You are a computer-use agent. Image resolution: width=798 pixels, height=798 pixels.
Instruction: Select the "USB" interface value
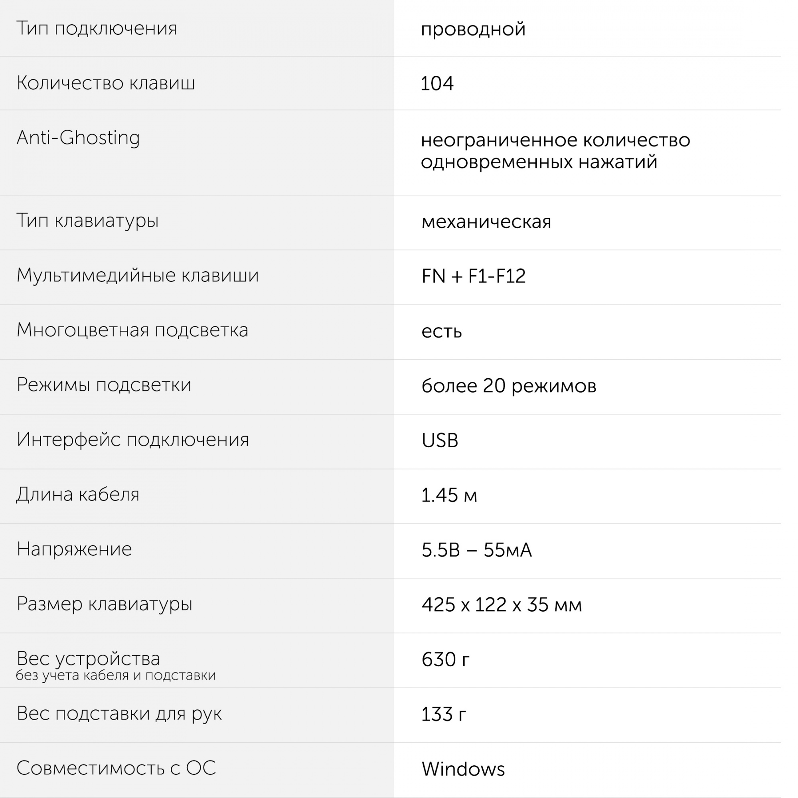coord(440,440)
